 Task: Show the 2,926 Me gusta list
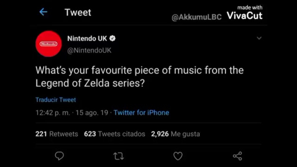[175, 134]
